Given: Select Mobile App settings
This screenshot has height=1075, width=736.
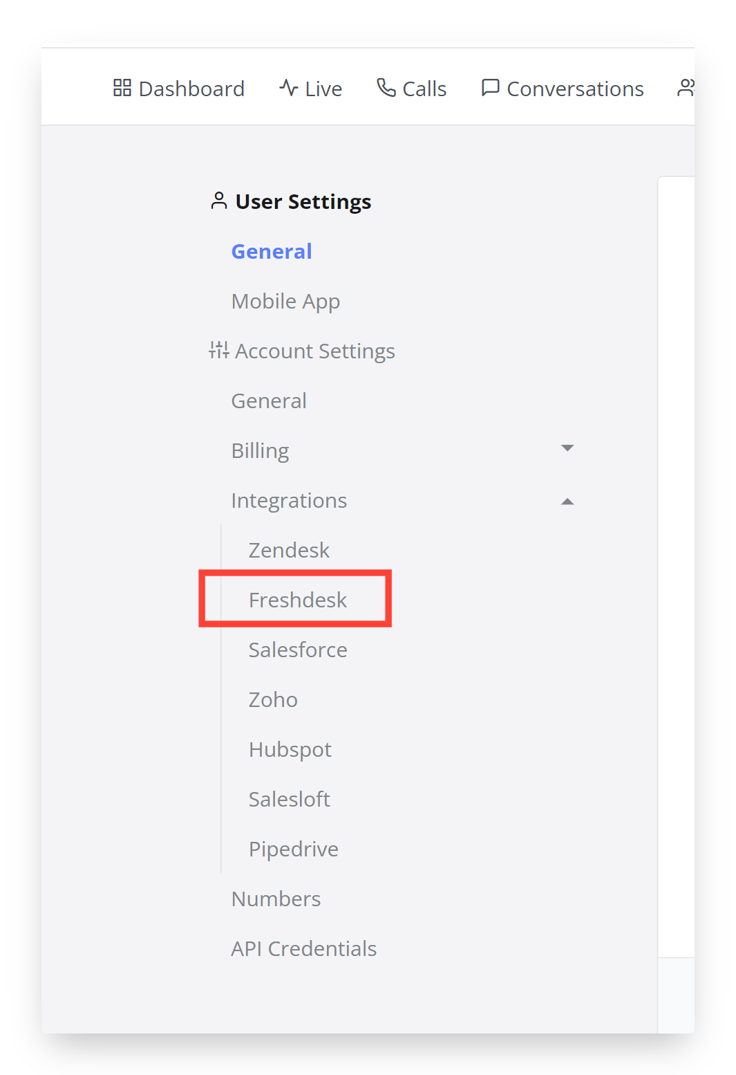Looking at the screenshot, I should pos(285,301).
